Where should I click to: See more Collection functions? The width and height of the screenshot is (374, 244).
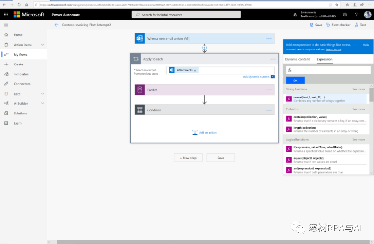[x=358, y=109]
